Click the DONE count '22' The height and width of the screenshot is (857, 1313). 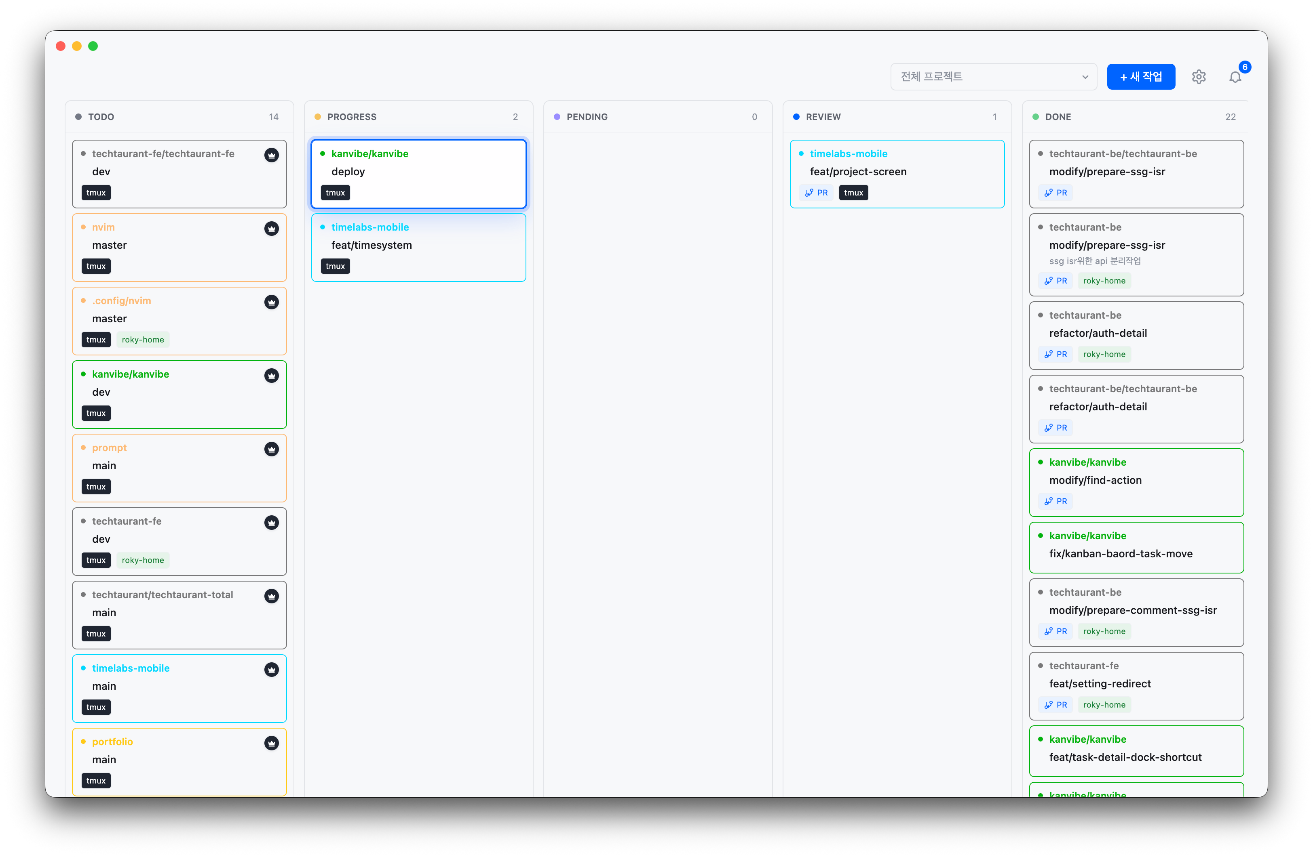[1230, 117]
